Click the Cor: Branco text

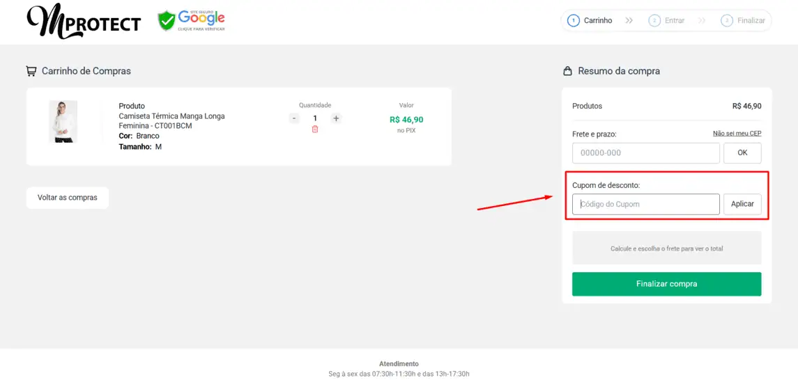click(x=139, y=136)
